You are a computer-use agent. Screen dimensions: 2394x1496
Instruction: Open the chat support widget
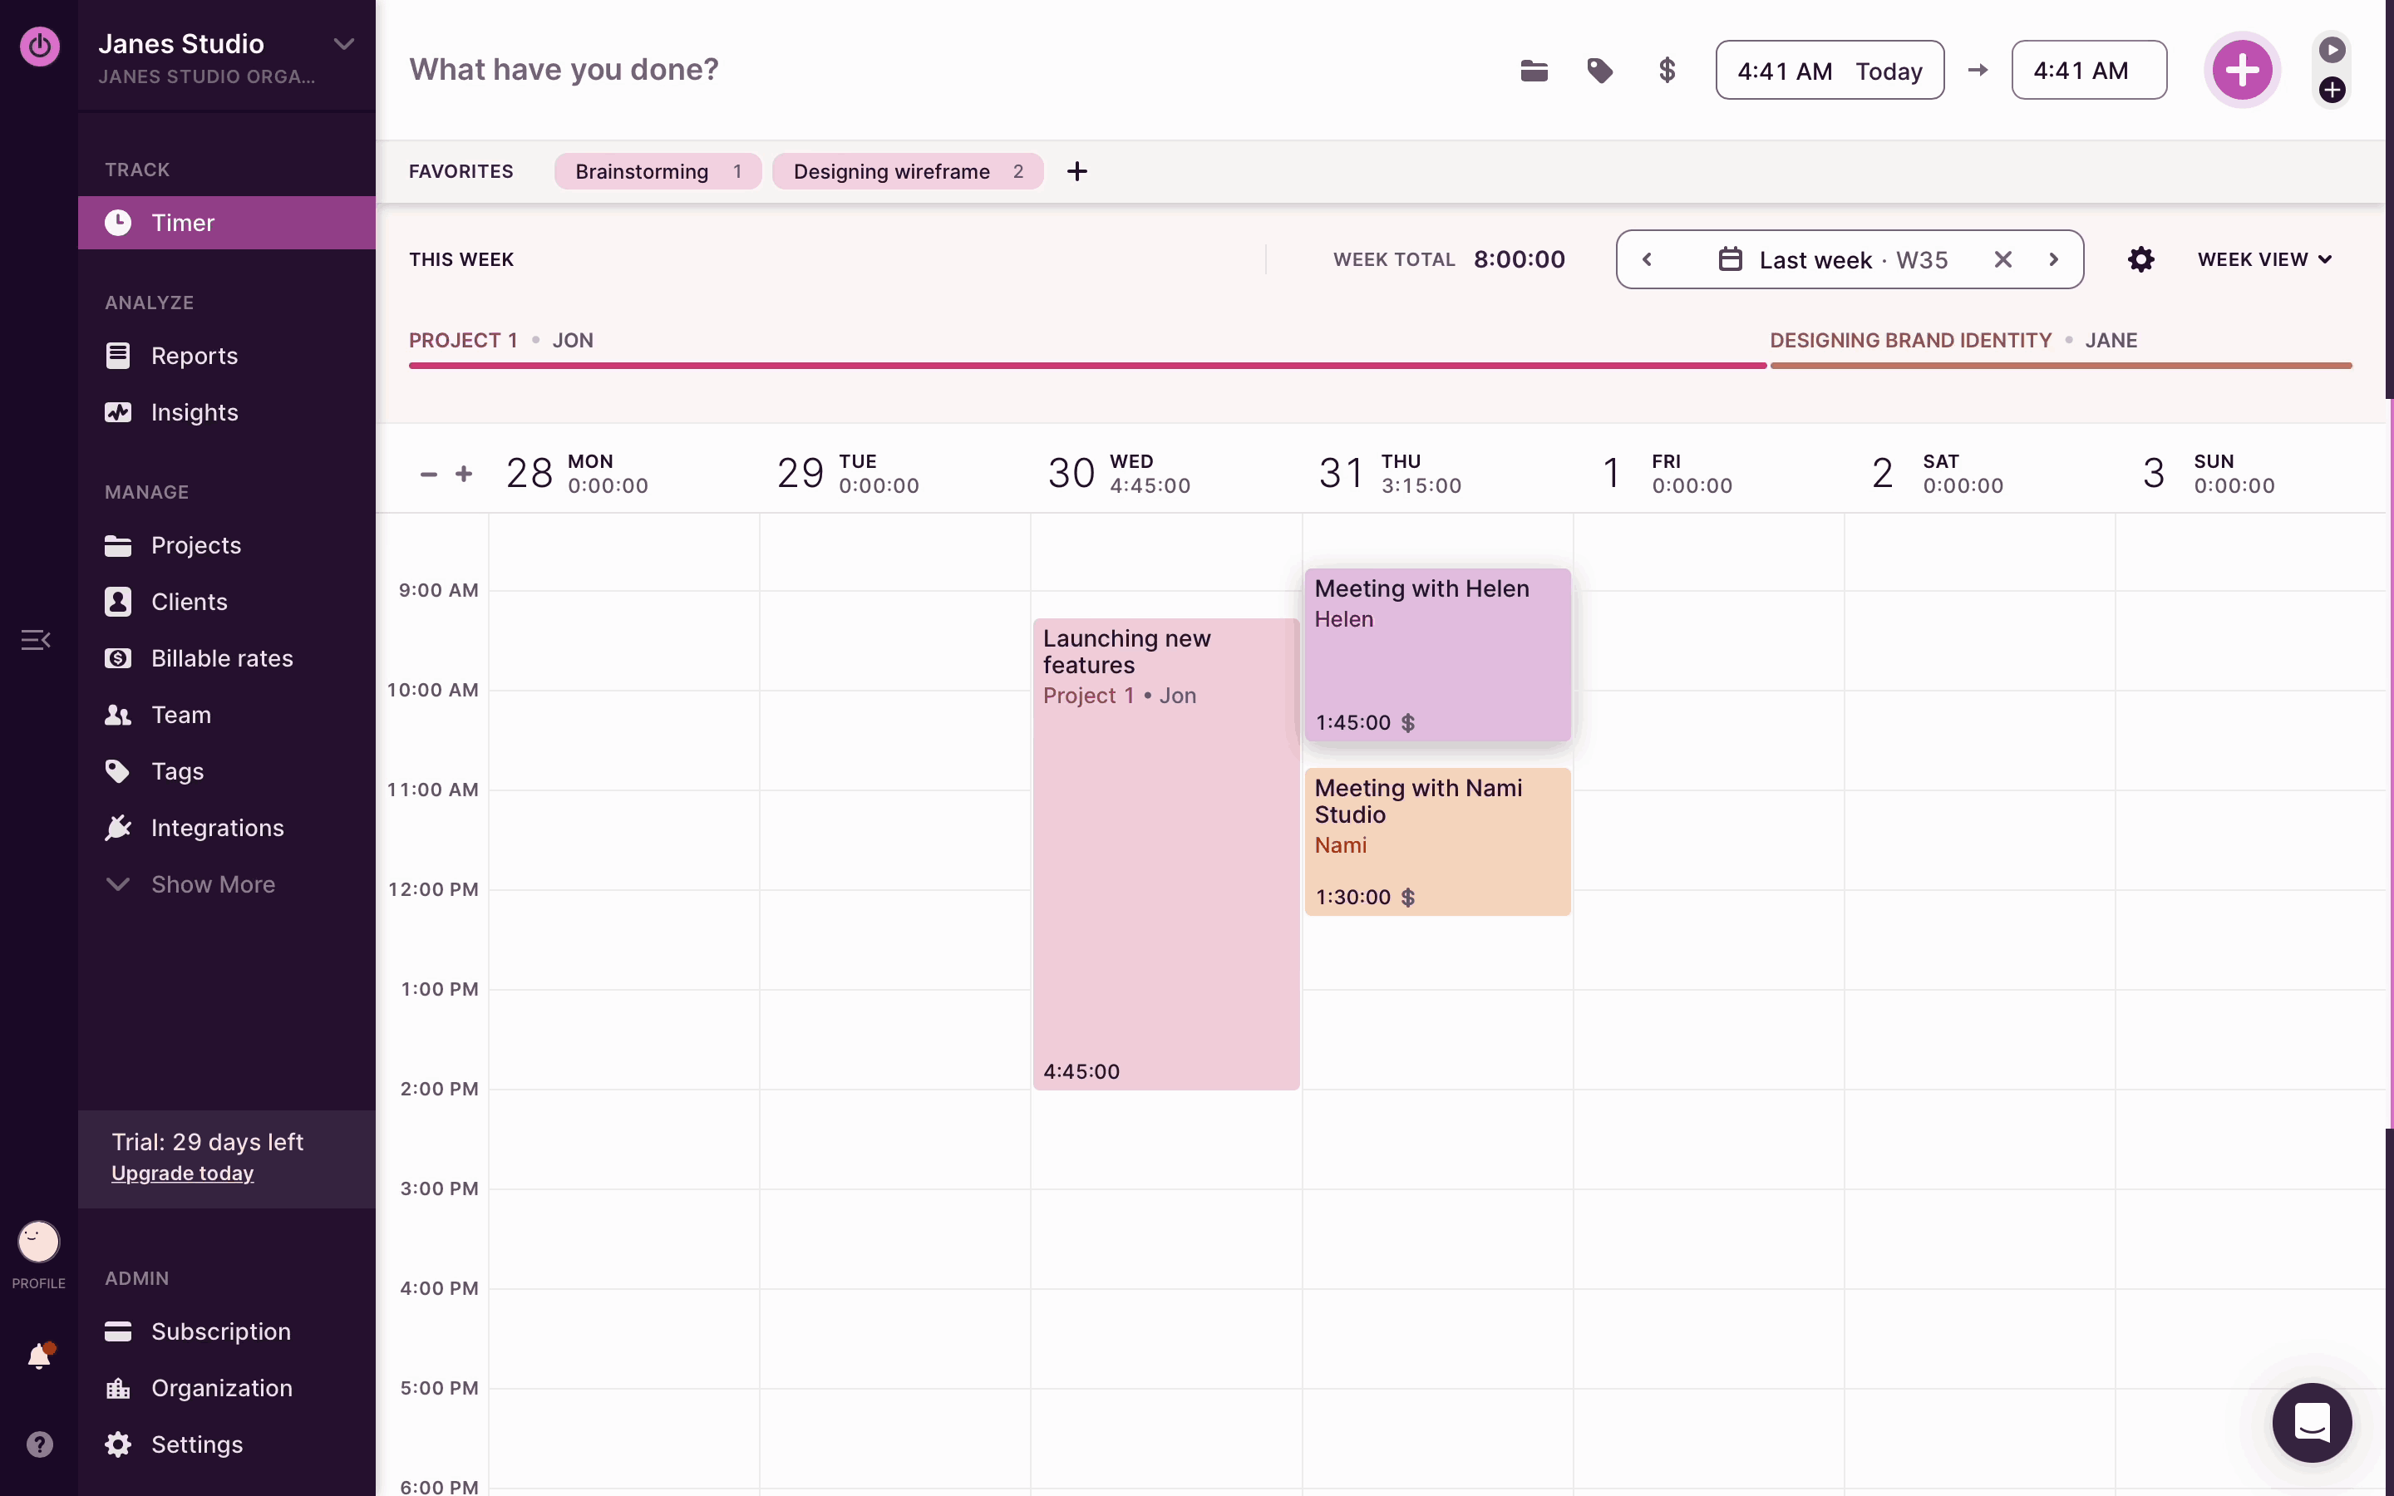(x=2311, y=1422)
